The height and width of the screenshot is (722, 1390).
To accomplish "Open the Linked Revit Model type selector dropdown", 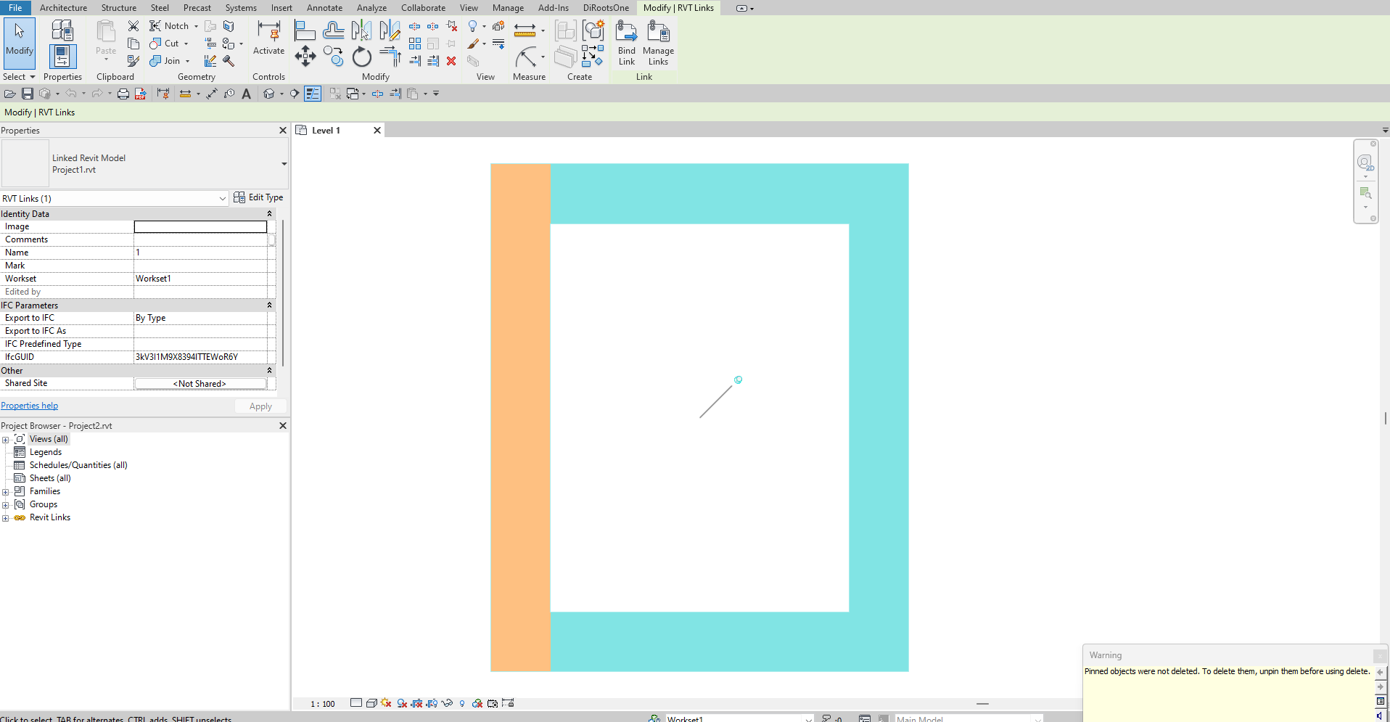I will pyautogui.click(x=284, y=164).
